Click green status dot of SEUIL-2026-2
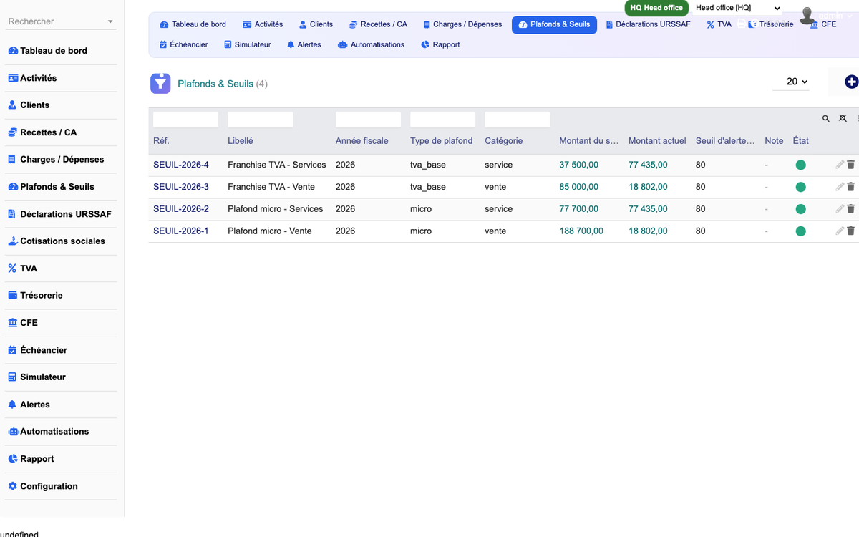This screenshot has width=859, height=537. pyautogui.click(x=800, y=209)
